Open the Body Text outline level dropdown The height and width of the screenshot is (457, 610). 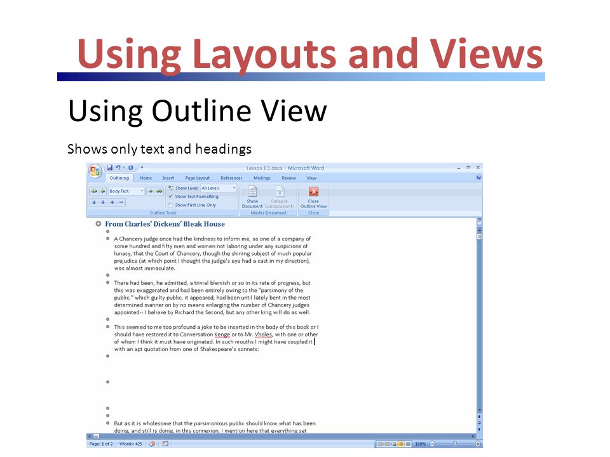coord(142,191)
